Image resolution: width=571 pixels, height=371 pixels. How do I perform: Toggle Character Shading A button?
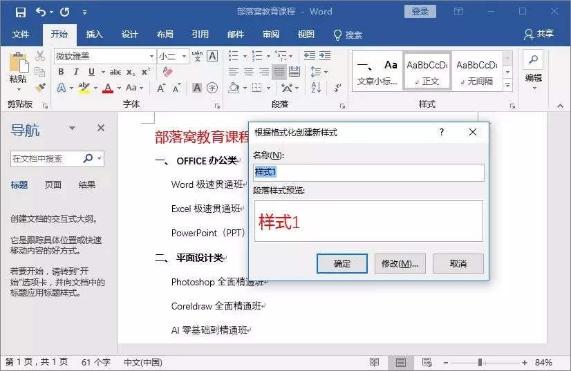(x=197, y=88)
